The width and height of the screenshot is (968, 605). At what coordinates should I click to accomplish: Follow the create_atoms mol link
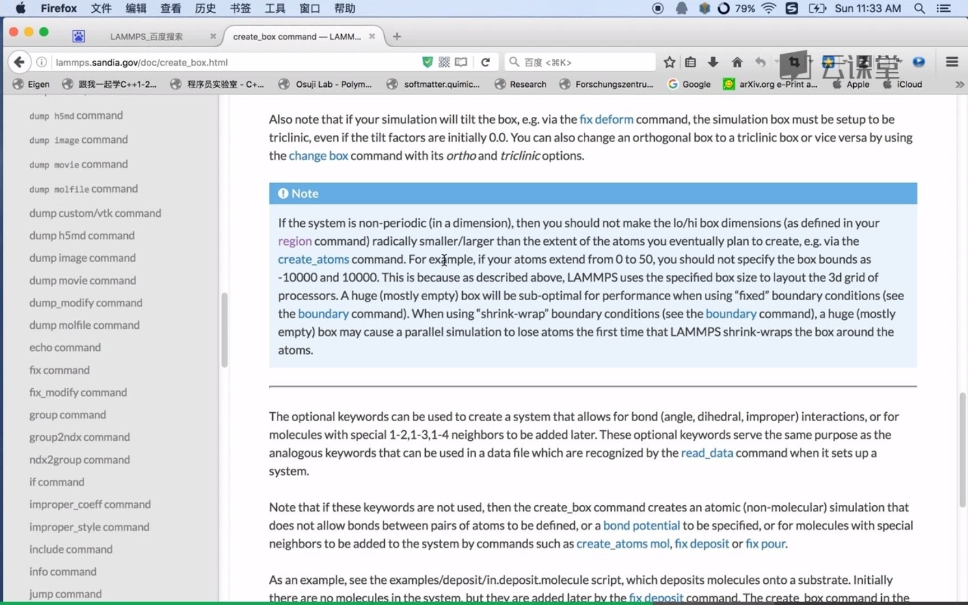tap(623, 544)
